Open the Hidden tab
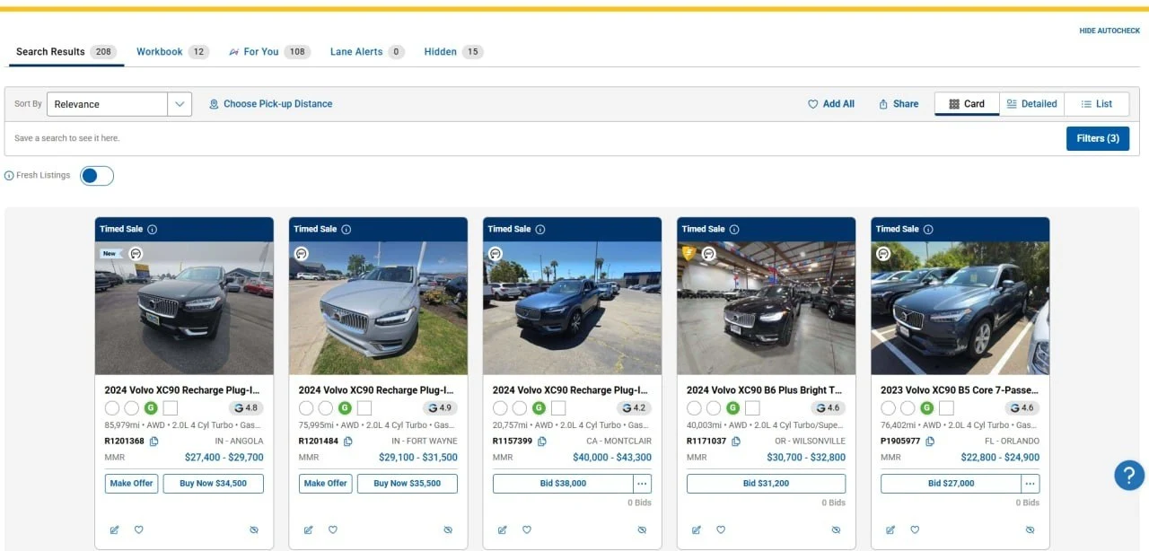 click(x=453, y=52)
